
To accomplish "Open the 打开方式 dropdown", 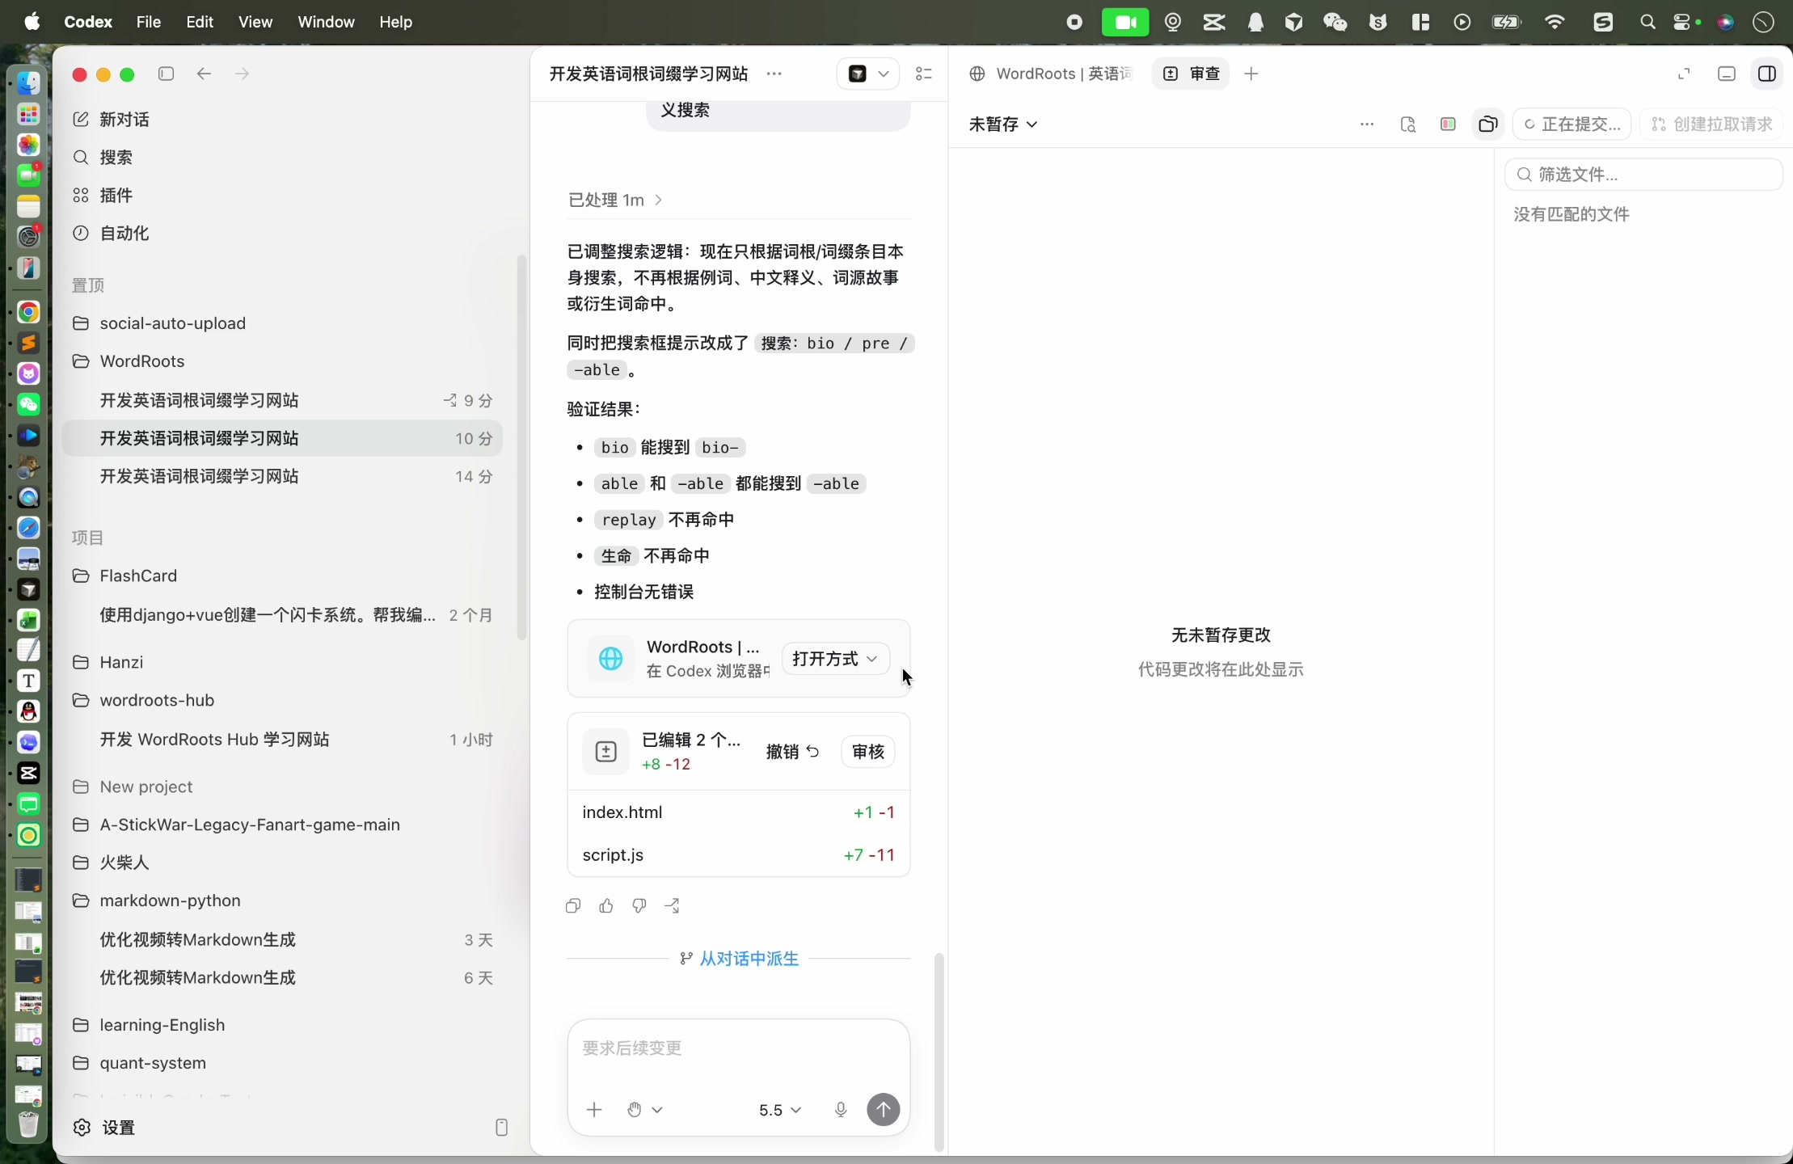I will (x=835, y=659).
